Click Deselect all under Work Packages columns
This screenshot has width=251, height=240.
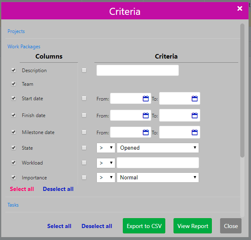click(58, 189)
